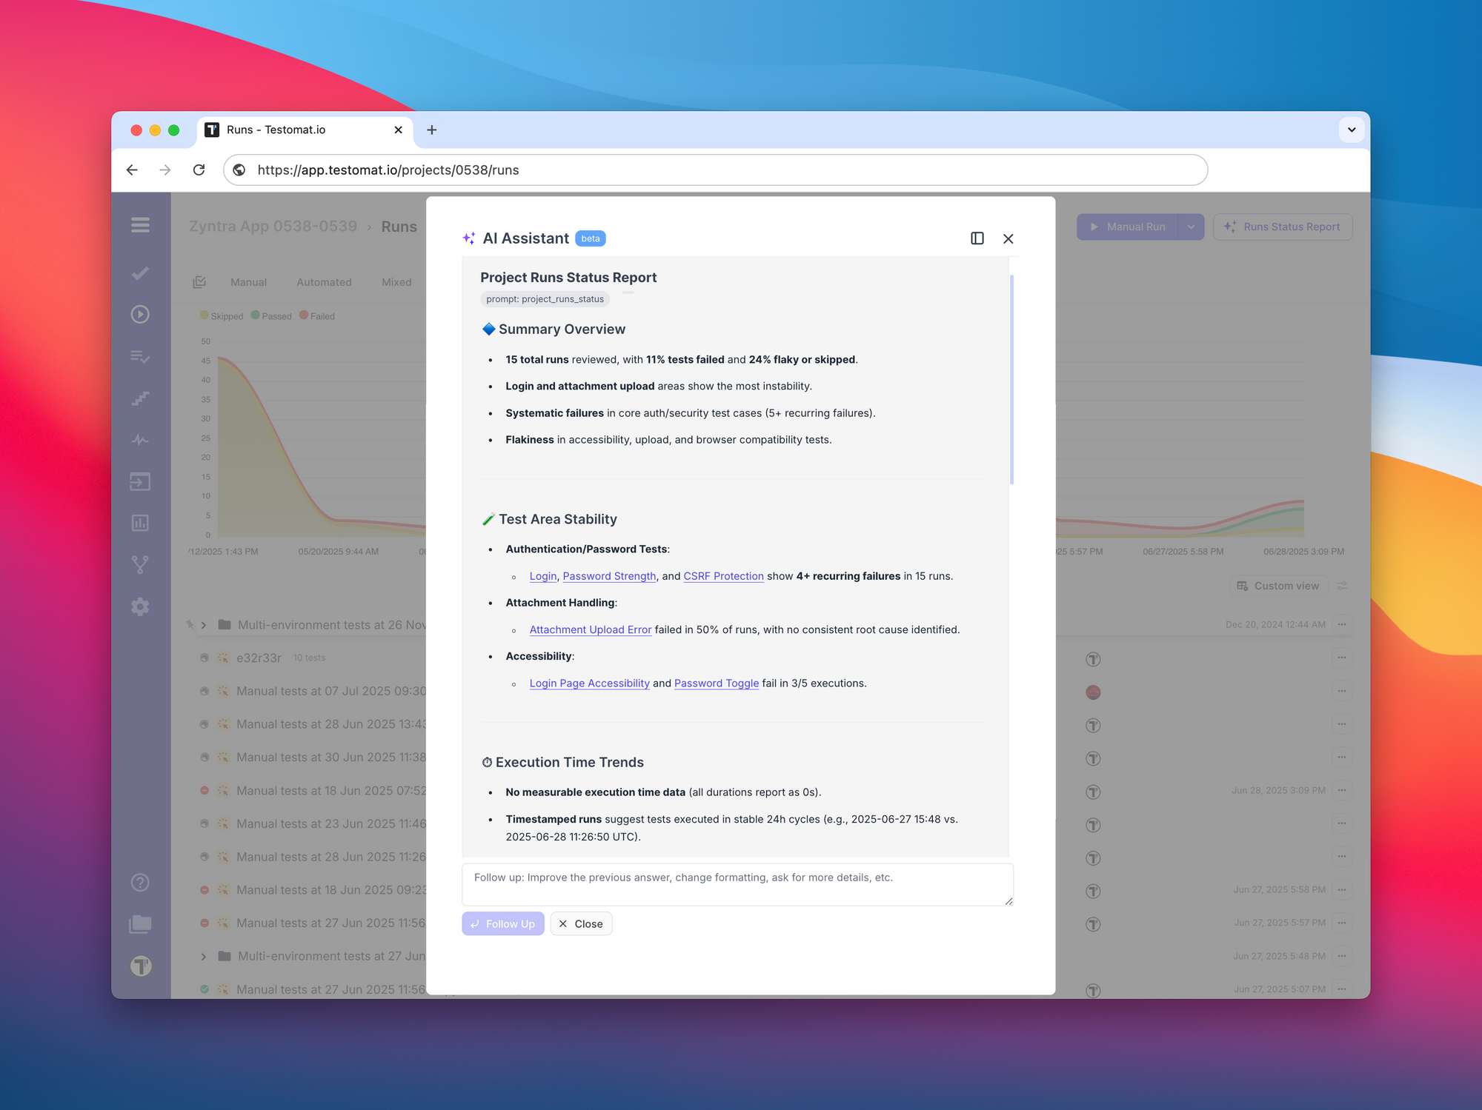Expand the Multi-environment tests at 27 Jun folder

[204, 957]
